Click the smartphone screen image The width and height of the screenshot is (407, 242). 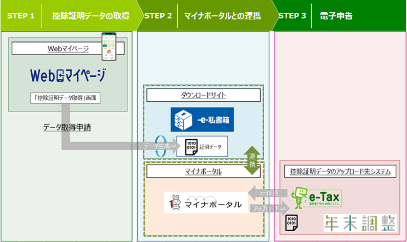pos(109,47)
